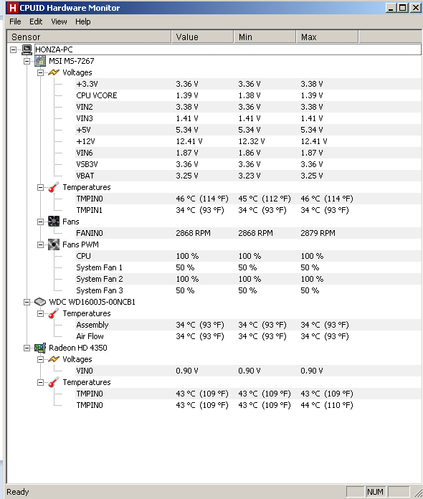
Task: Select the Air Flow temperature row
Action: 248,336
